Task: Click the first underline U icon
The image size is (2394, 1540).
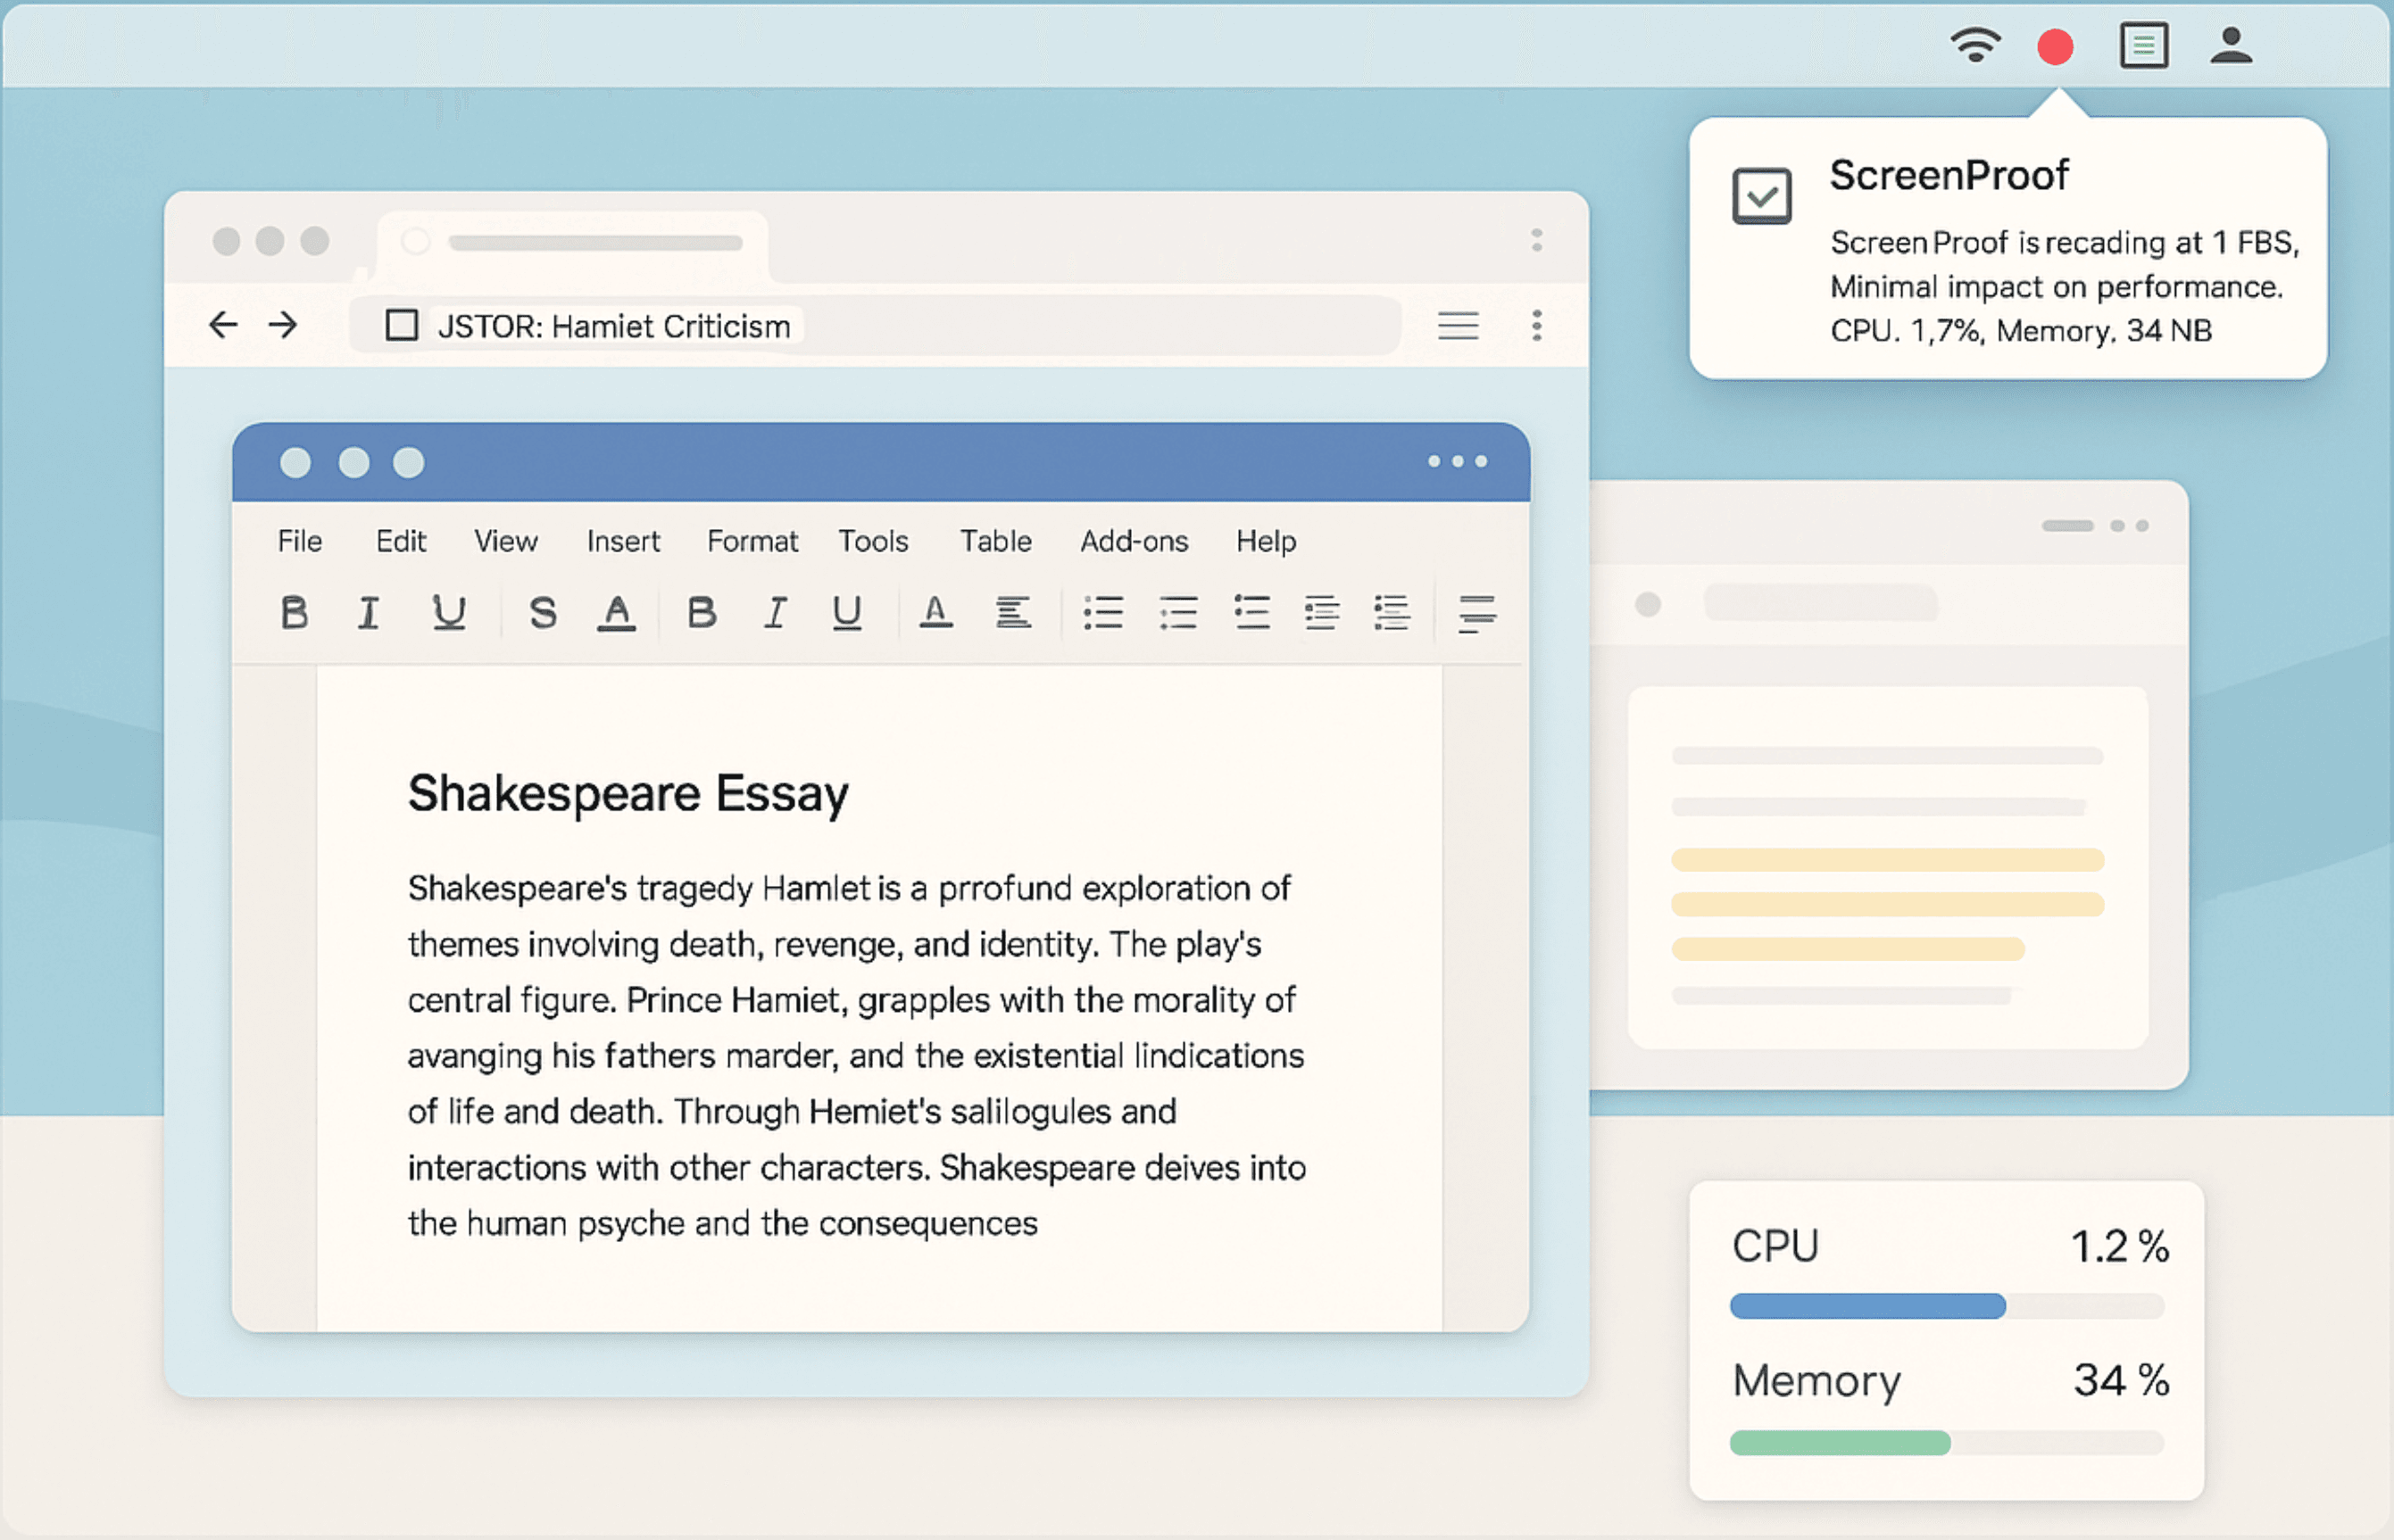Action: pos(448,612)
